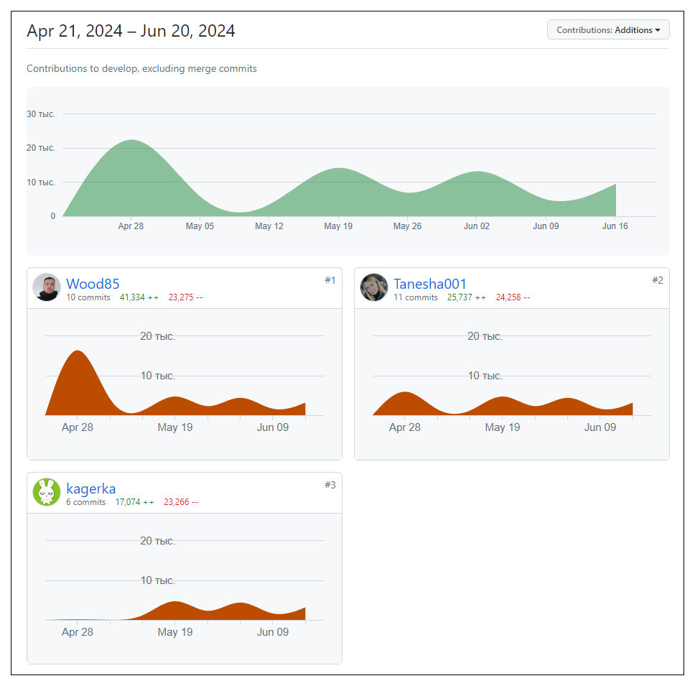Open Tanesha001's avatar image
This screenshot has width=695, height=686.
click(x=374, y=287)
